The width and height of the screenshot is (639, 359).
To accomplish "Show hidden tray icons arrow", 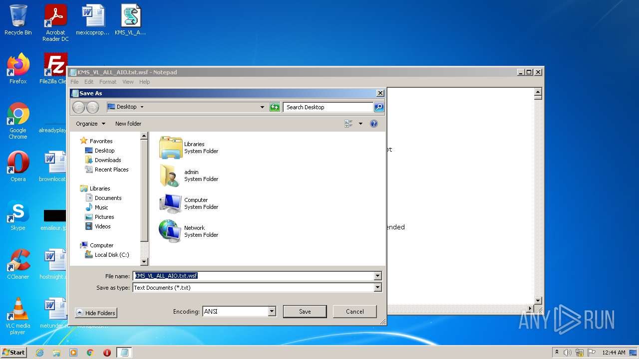I will [557, 353].
